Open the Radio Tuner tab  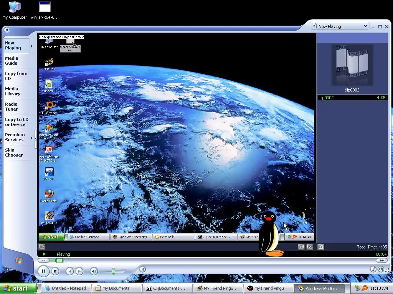(x=16, y=106)
